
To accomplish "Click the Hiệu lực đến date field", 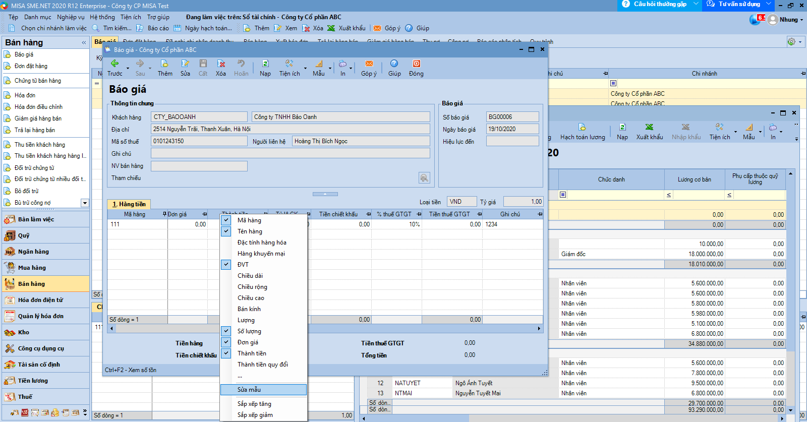I will tap(512, 141).
